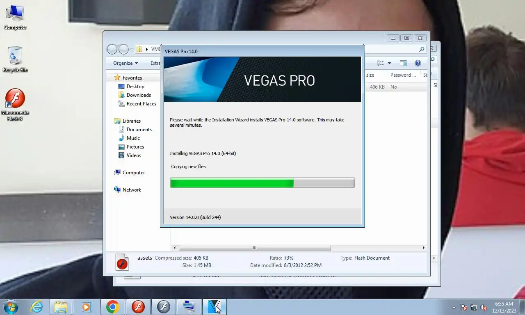
Task: Change view using the view icon
Action: [x=381, y=63]
